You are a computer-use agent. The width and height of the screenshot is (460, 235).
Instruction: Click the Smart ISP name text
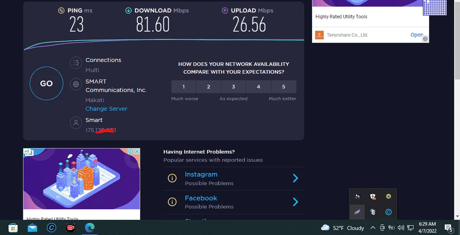pos(94,120)
